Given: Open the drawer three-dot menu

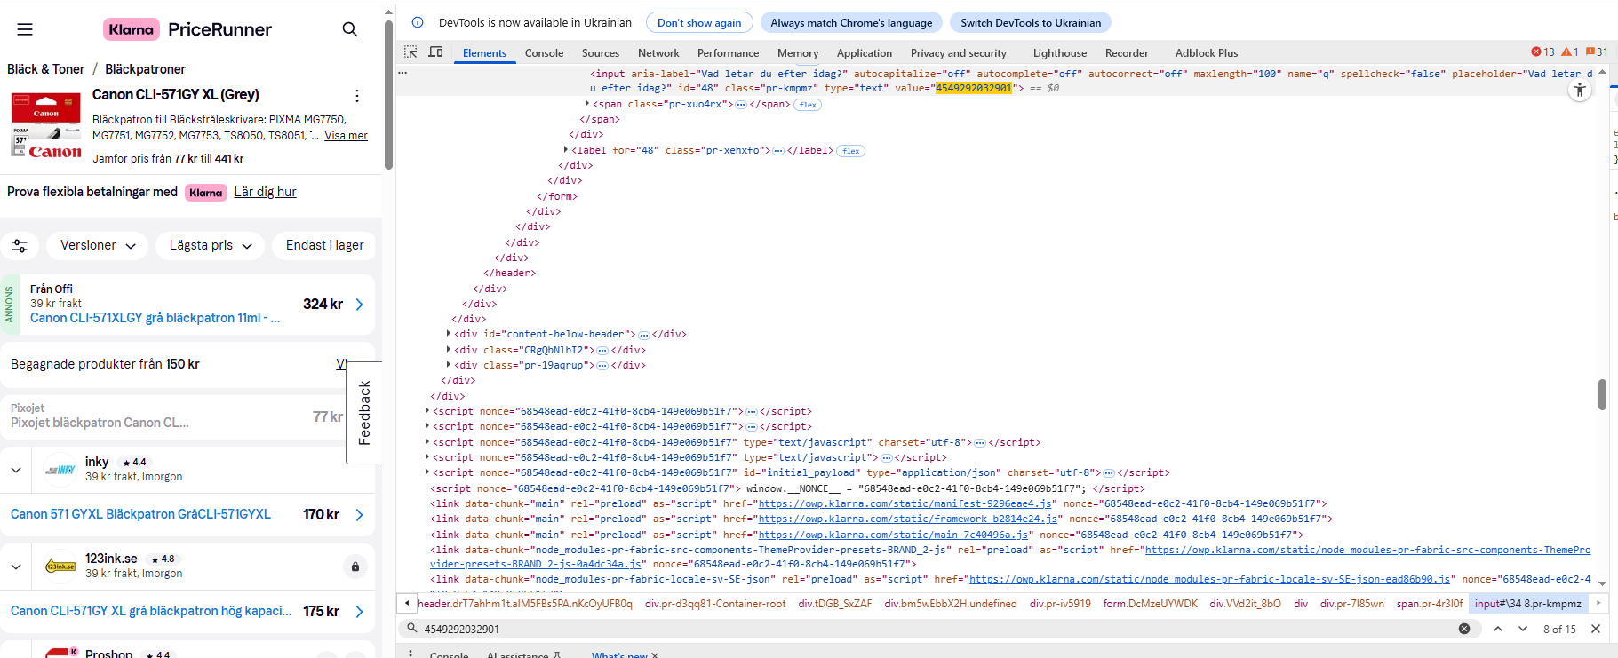Looking at the screenshot, I should [x=410, y=654].
